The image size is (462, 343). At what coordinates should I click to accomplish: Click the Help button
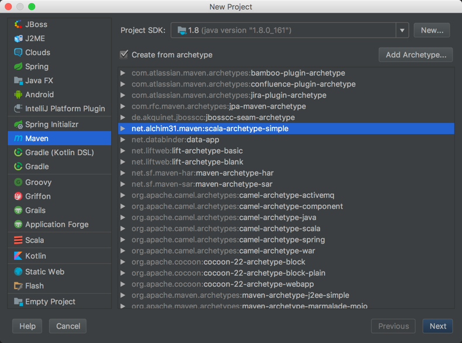[x=27, y=326]
